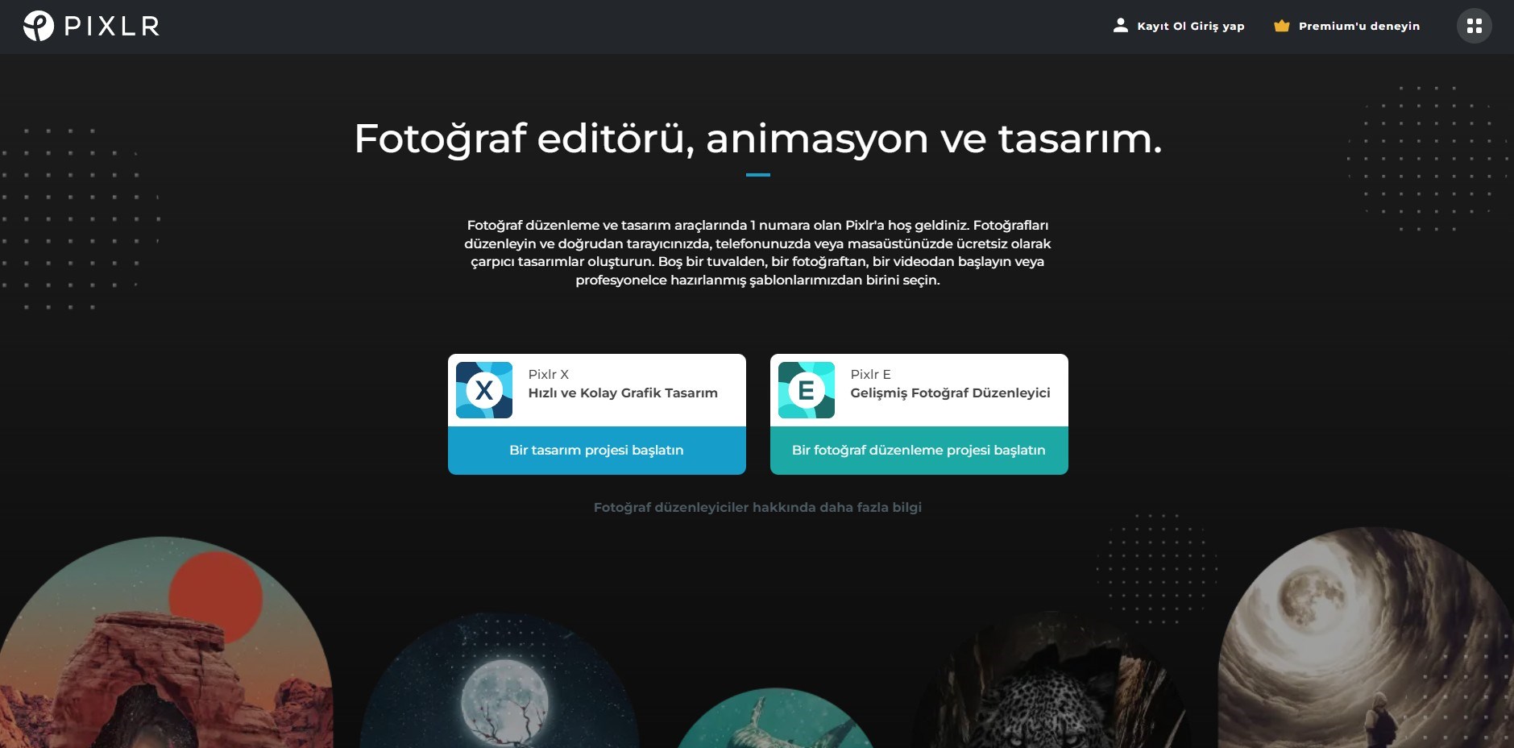1514x748 pixels.
Task: Click Hızlı ve Kolay Grafik Tasarım text
Action: (623, 393)
